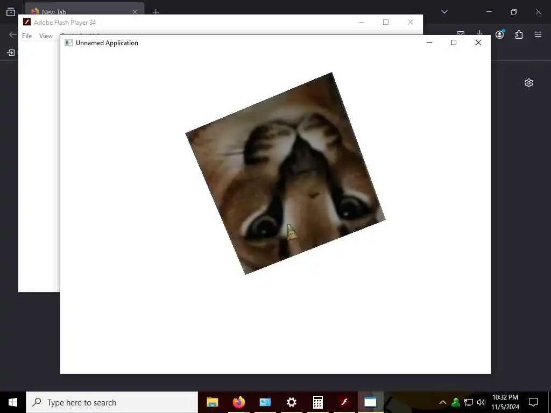
Task: Open Firefox View icon at top left
Action: tap(11, 12)
